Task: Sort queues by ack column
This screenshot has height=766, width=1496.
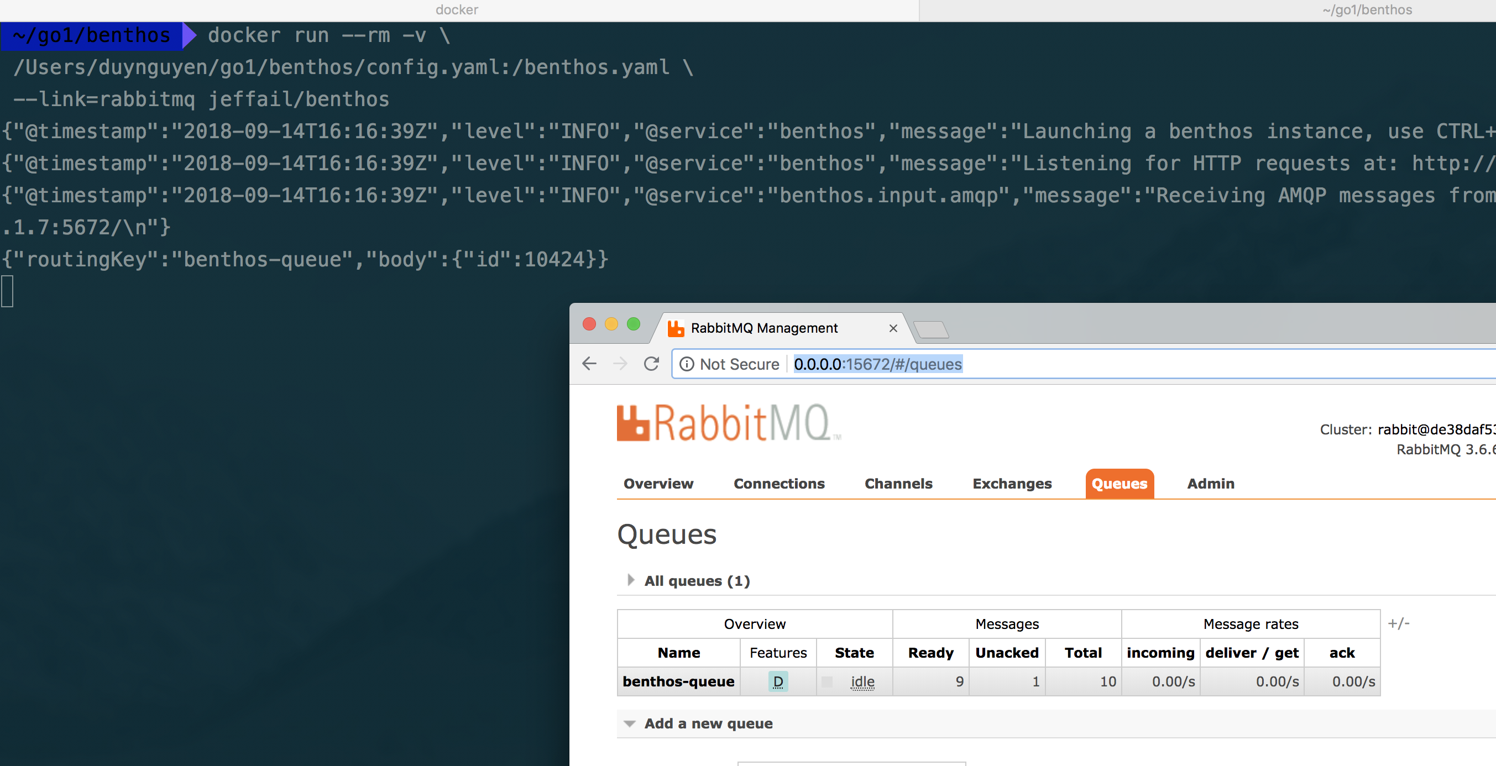Action: point(1342,653)
